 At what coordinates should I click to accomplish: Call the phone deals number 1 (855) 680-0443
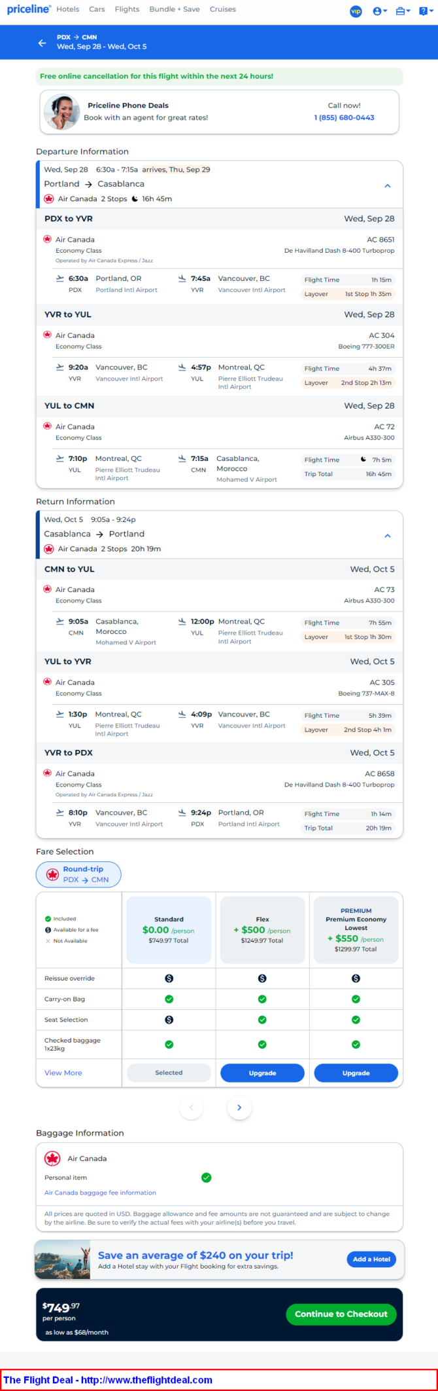tap(344, 118)
